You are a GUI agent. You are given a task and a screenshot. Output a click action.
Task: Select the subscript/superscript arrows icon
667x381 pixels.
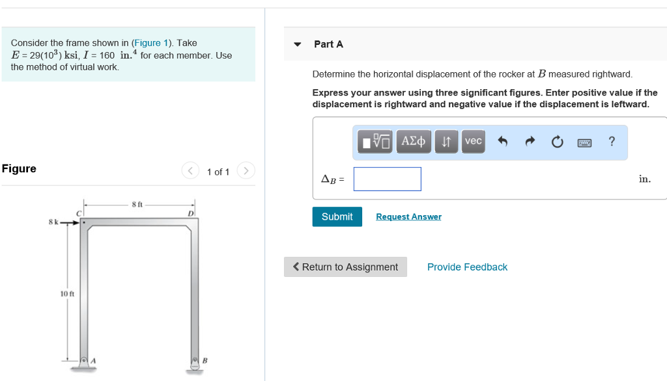pos(446,141)
